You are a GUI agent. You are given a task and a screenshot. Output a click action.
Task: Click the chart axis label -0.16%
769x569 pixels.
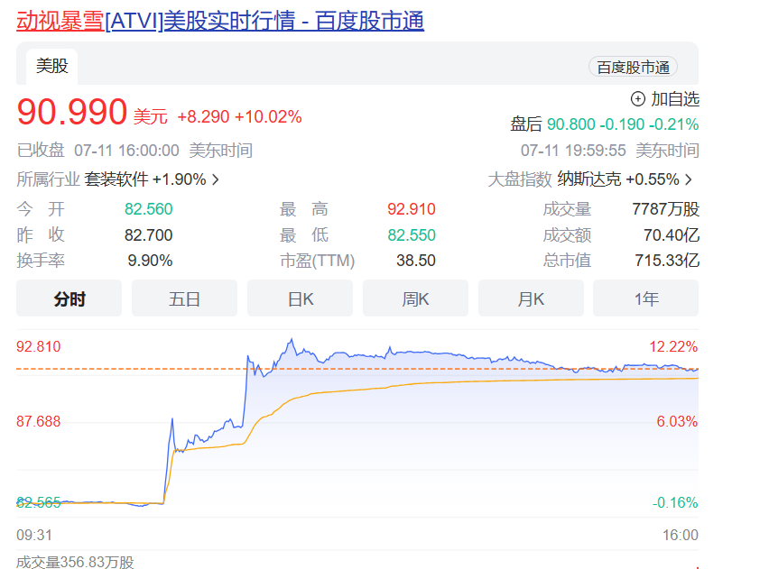675,502
